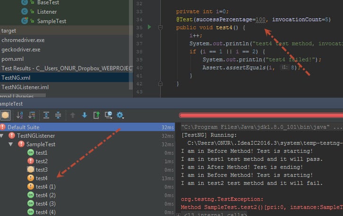Select test4 (4) result row
This screenshot has height=216, width=343.
tap(46, 212)
